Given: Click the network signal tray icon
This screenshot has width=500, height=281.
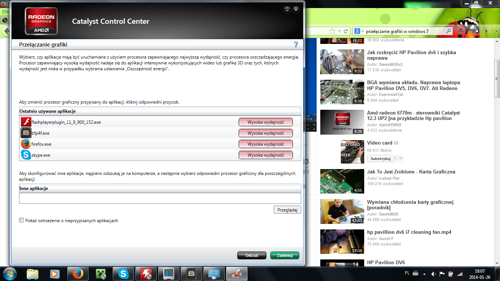Looking at the screenshot, I should 459,274.
